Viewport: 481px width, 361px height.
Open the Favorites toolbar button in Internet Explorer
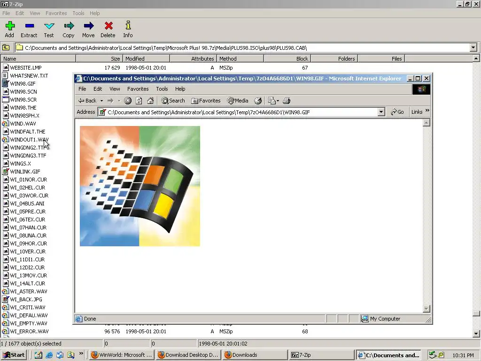coord(206,101)
